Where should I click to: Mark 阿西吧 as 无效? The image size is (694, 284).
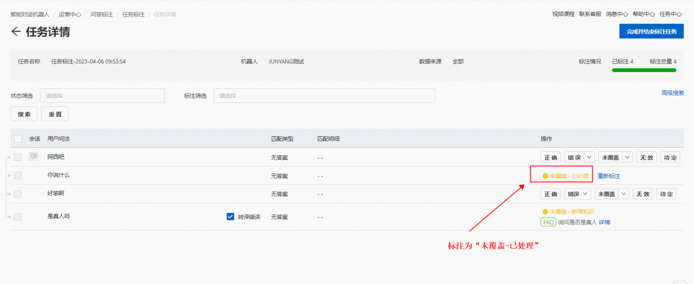pyautogui.click(x=647, y=157)
